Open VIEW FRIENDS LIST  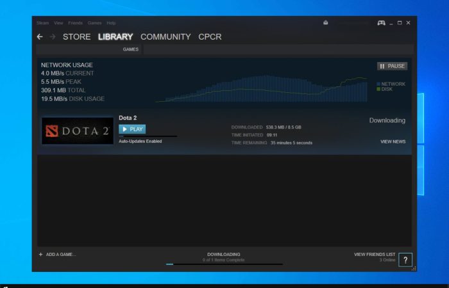(375, 254)
